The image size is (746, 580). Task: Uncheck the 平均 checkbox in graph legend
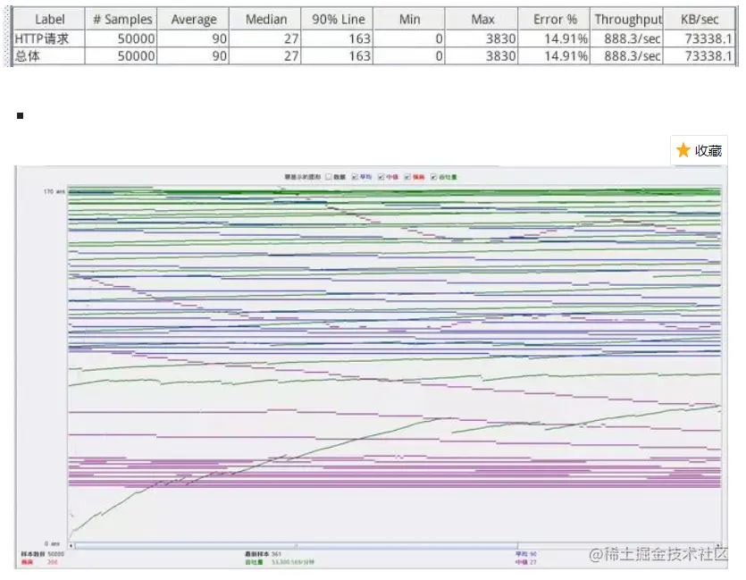355,177
